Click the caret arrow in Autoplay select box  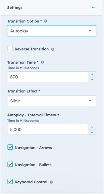pos(90,31)
